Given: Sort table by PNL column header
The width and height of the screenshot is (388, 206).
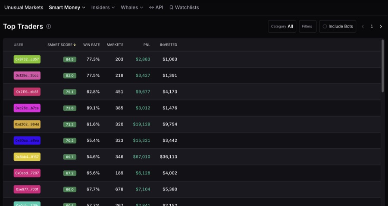Looking at the screenshot, I should pyautogui.click(x=147, y=45).
